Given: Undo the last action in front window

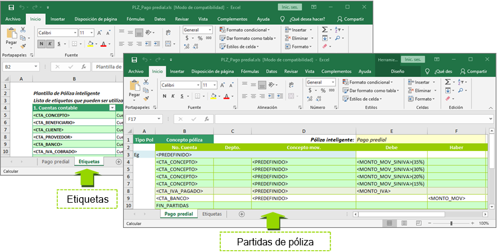Looking at the screenshot, I should point(145,60).
